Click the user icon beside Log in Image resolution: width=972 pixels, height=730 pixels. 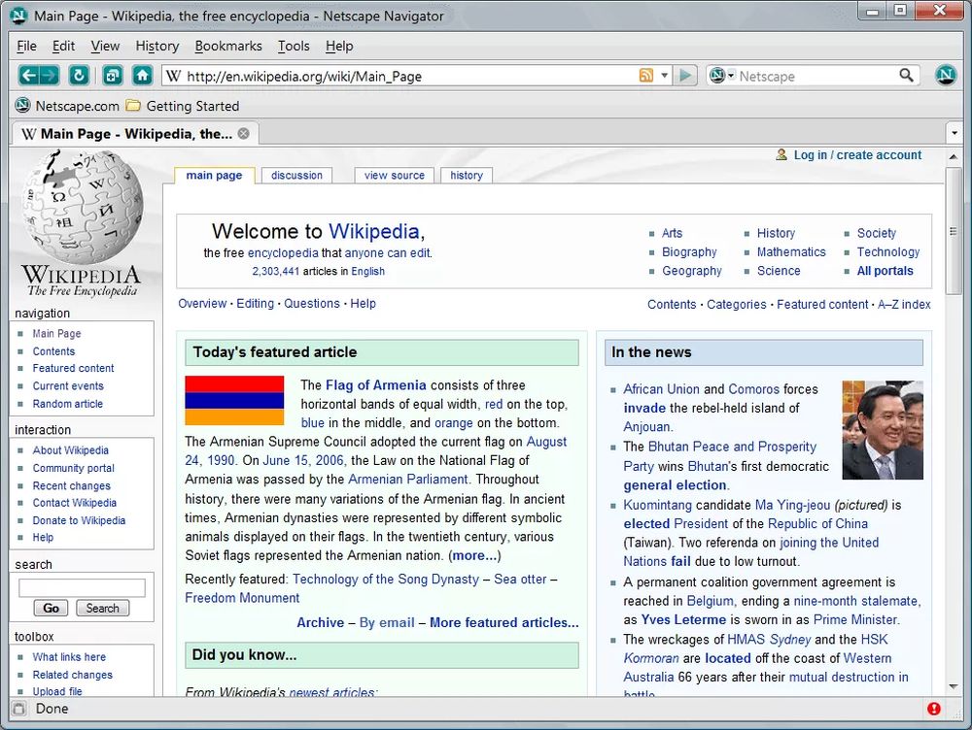pyautogui.click(x=781, y=154)
